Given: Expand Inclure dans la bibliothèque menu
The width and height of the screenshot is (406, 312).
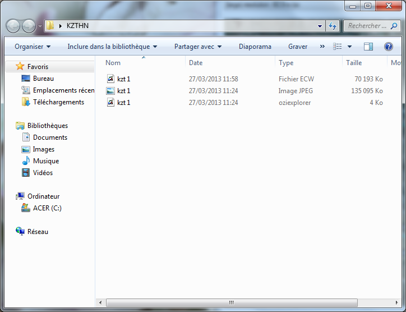Looking at the screenshot, I should 112,47.
